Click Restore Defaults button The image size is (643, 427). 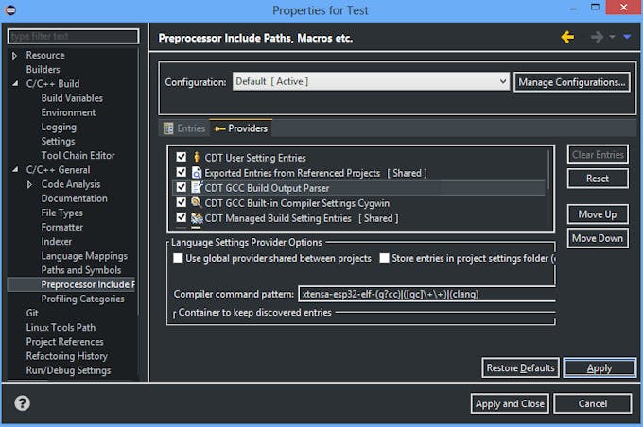(x=520, y=367)
